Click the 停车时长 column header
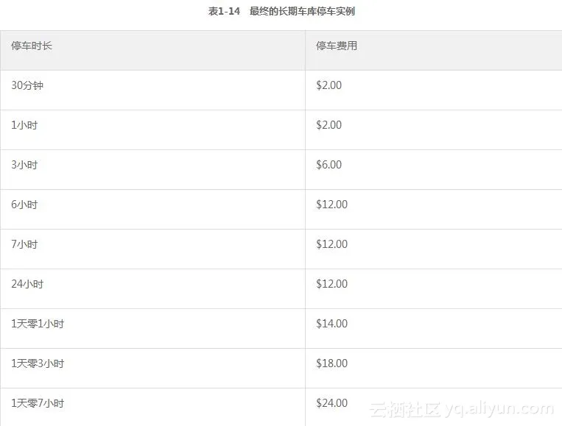Screen dimensions: 562x426 click(32, 46)
